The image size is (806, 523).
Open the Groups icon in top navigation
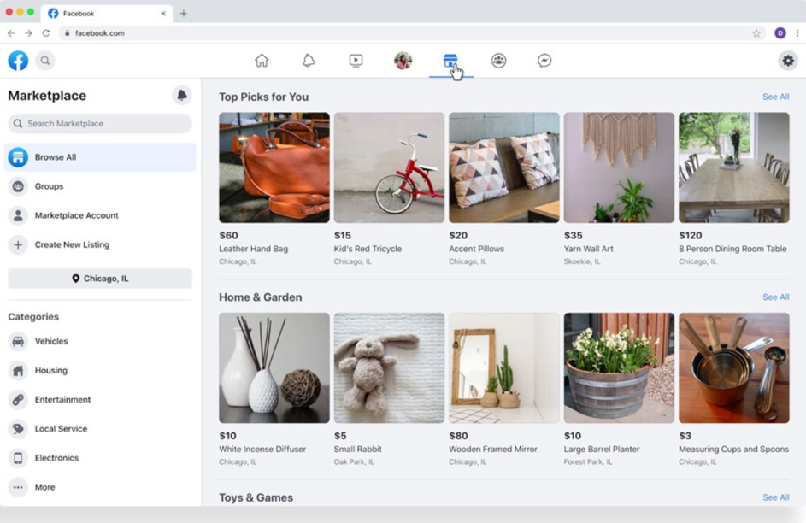click(498, 61)
